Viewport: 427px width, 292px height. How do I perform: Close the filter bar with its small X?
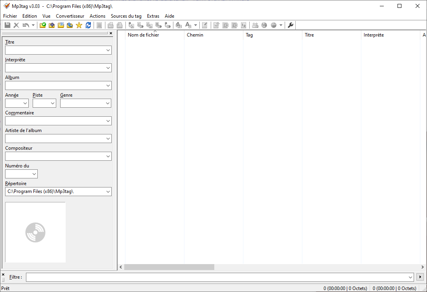pos(3,275)
